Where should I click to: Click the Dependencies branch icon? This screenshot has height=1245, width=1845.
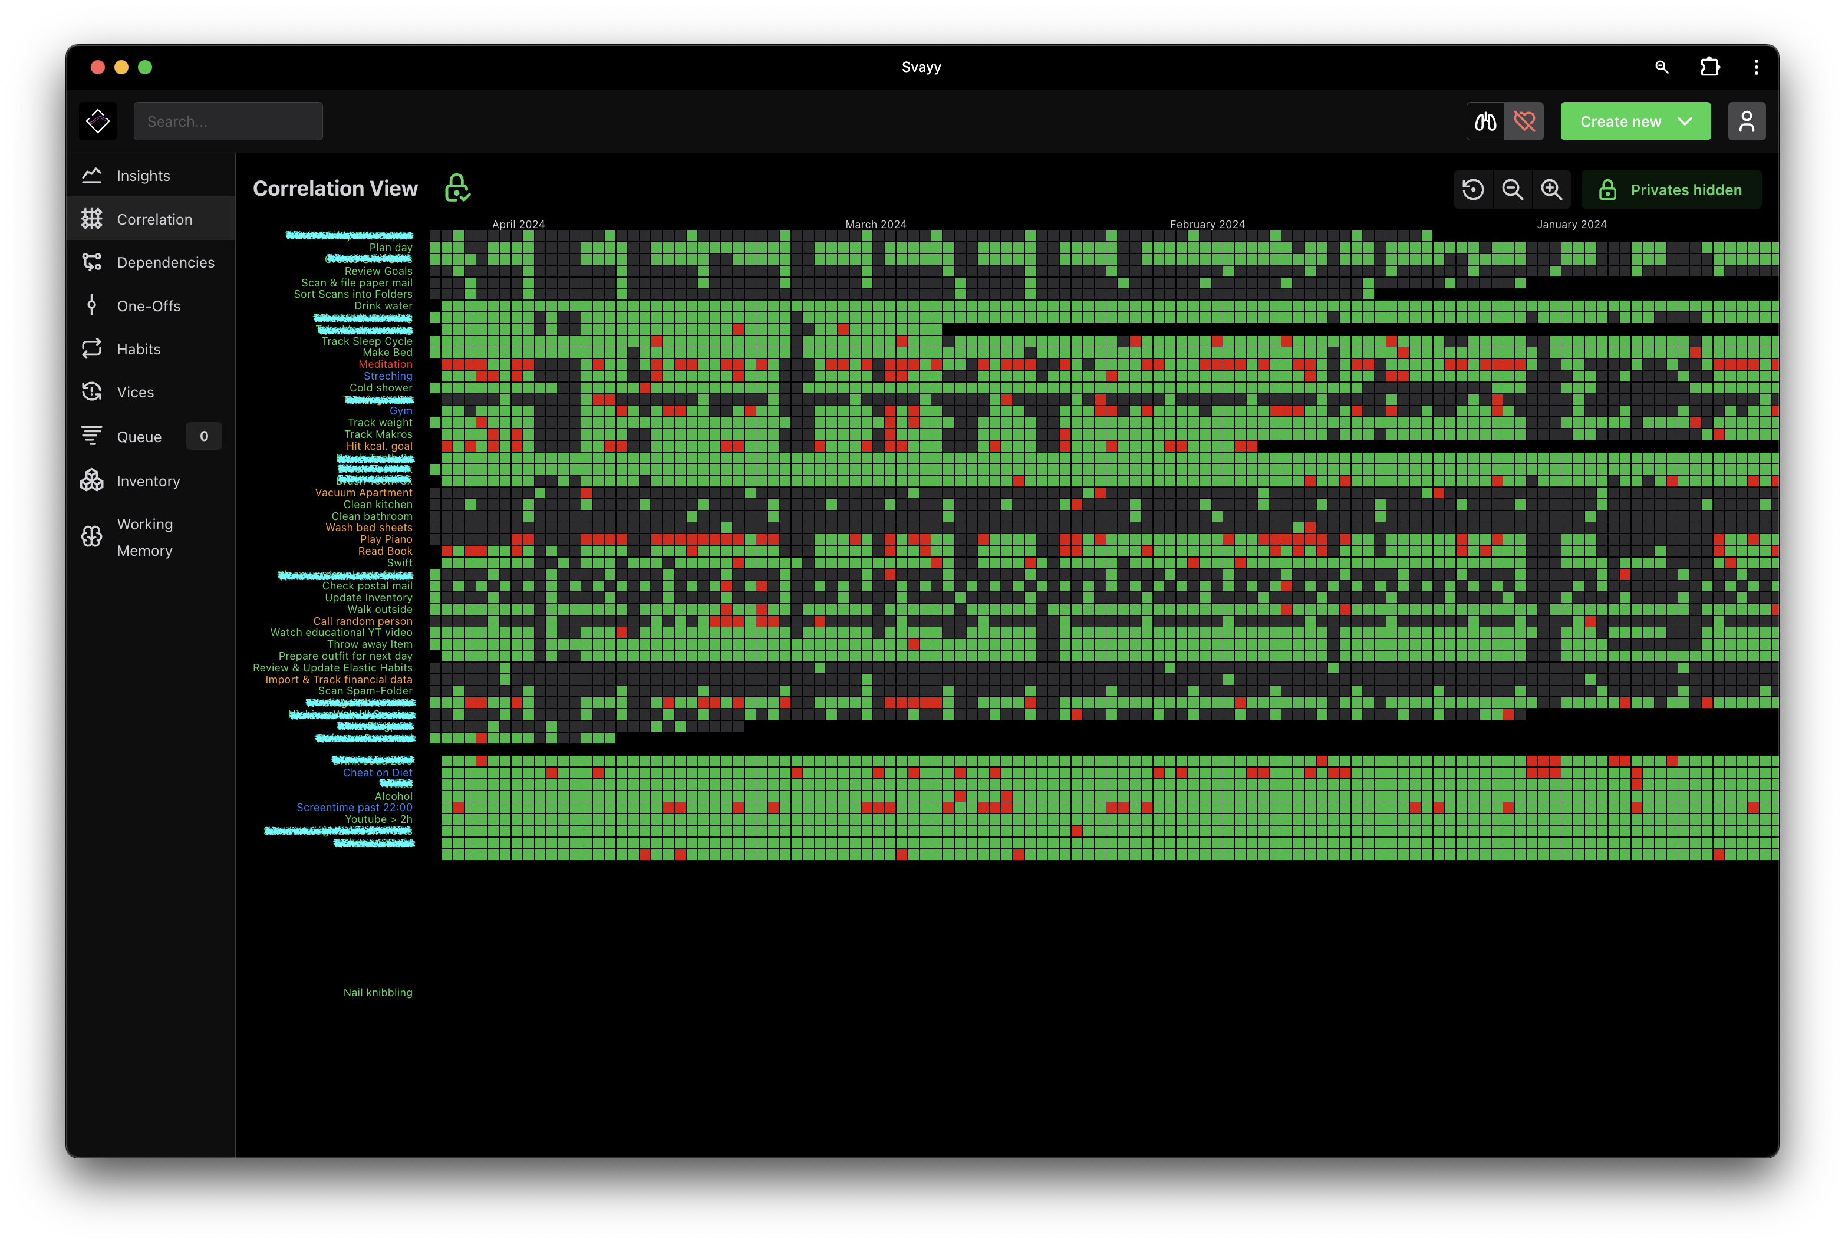[x=92, y=262]
